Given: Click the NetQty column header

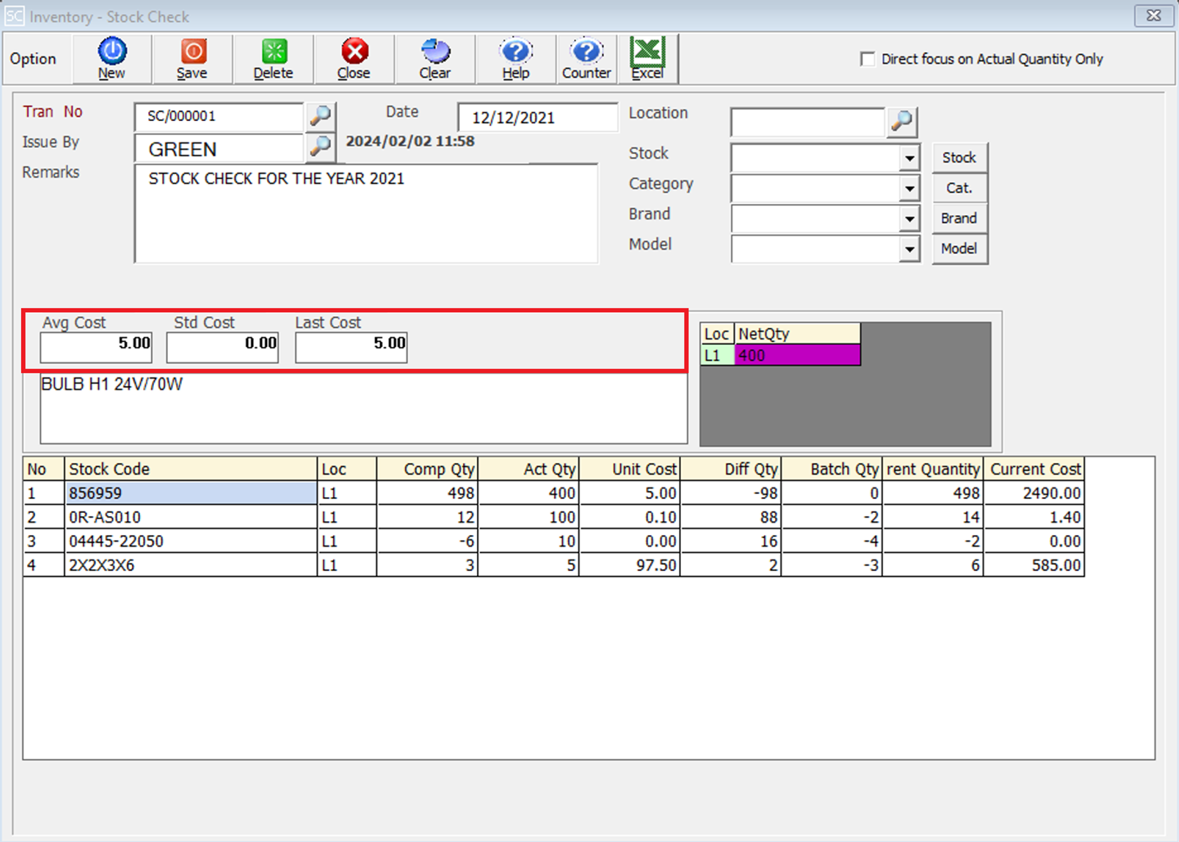Looking at the screenshot, I should click(798, 334).
